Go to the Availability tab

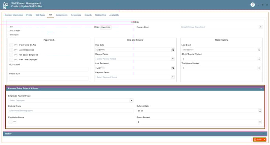point(114,15)
